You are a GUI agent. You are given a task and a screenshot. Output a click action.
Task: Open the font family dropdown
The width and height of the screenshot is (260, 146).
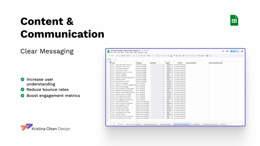(x=150, y=56)
